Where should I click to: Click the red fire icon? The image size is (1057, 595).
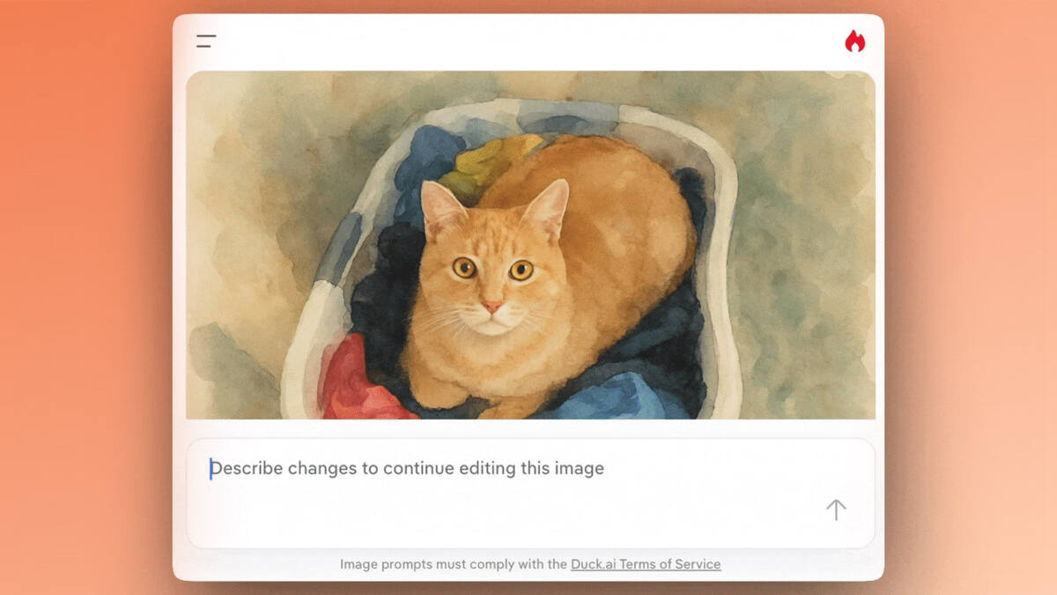pyautogui.click(x=854, y=41)
